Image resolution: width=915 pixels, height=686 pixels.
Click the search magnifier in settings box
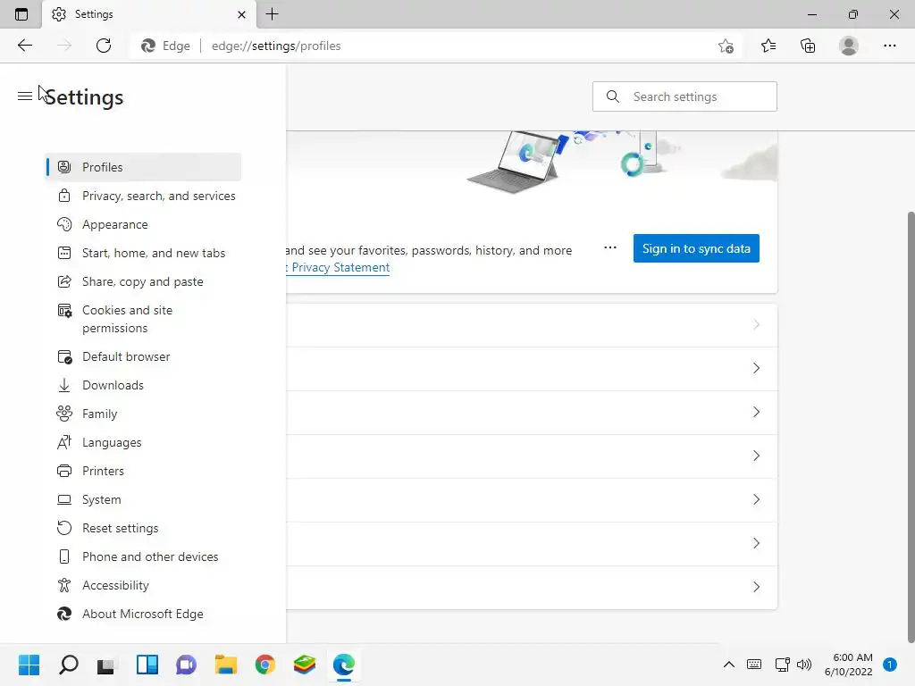pos(612,96)
